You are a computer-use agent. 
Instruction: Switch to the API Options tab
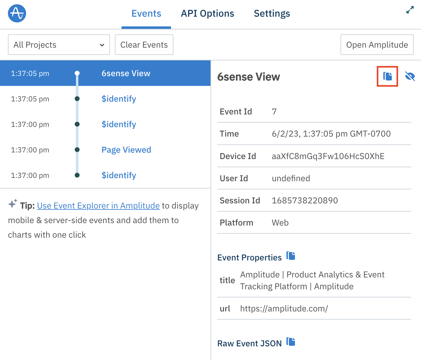tap(207, 13)
